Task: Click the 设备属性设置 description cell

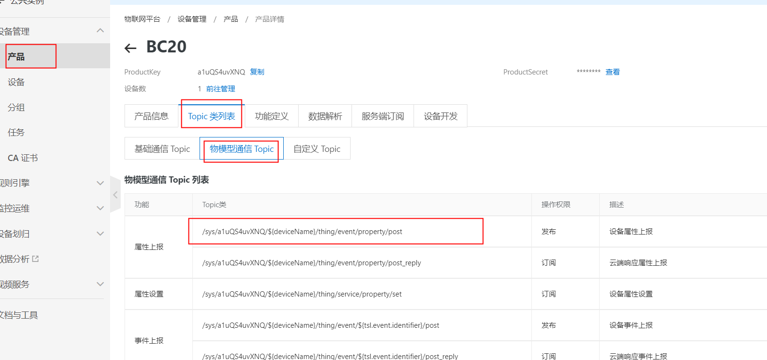Action: pyautogui.click(x=631, y=294)
